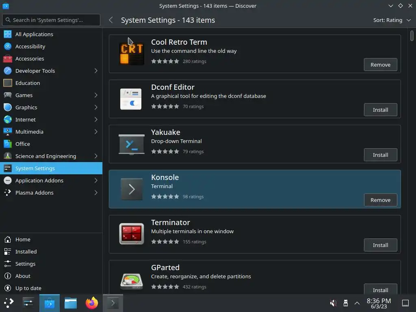This screenshot has width=416, height=312.
Task: Click the Games controller icon
Action: [x=8, y=95]
